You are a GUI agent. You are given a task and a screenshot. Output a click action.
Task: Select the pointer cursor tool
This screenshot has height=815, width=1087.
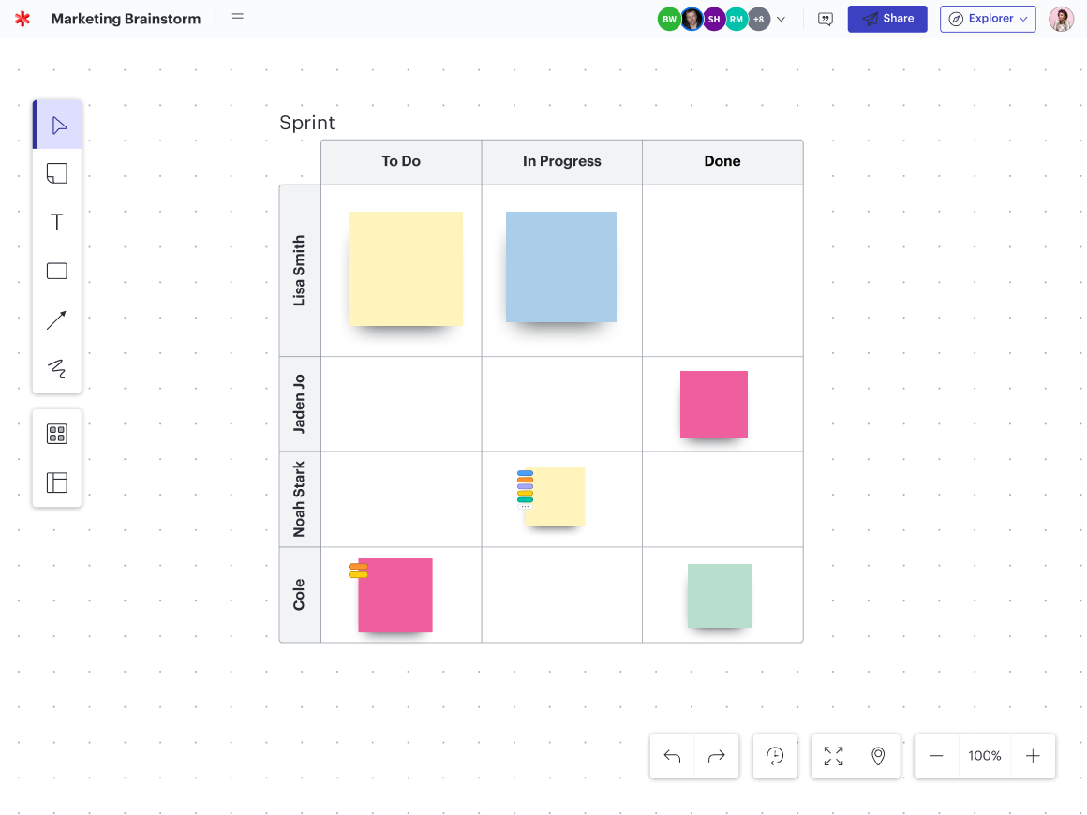coord(57,126)
